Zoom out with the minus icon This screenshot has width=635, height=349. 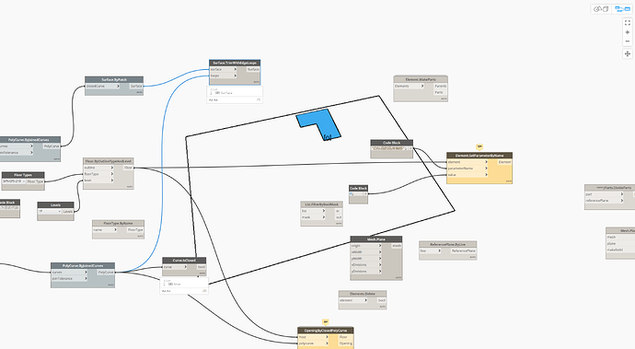click(628, 41)
